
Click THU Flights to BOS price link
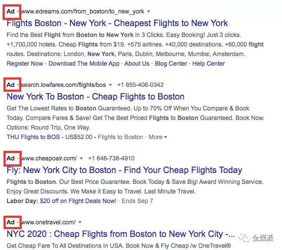click(33, 137)
